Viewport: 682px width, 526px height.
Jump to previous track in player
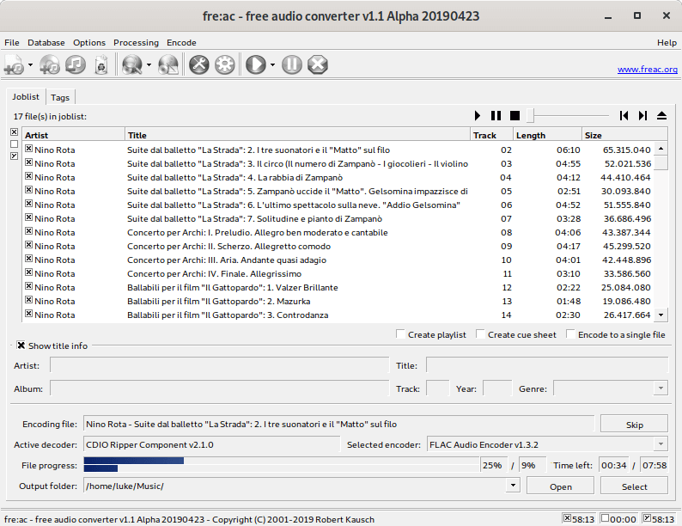pyautogui.click(x=624, y=116)
